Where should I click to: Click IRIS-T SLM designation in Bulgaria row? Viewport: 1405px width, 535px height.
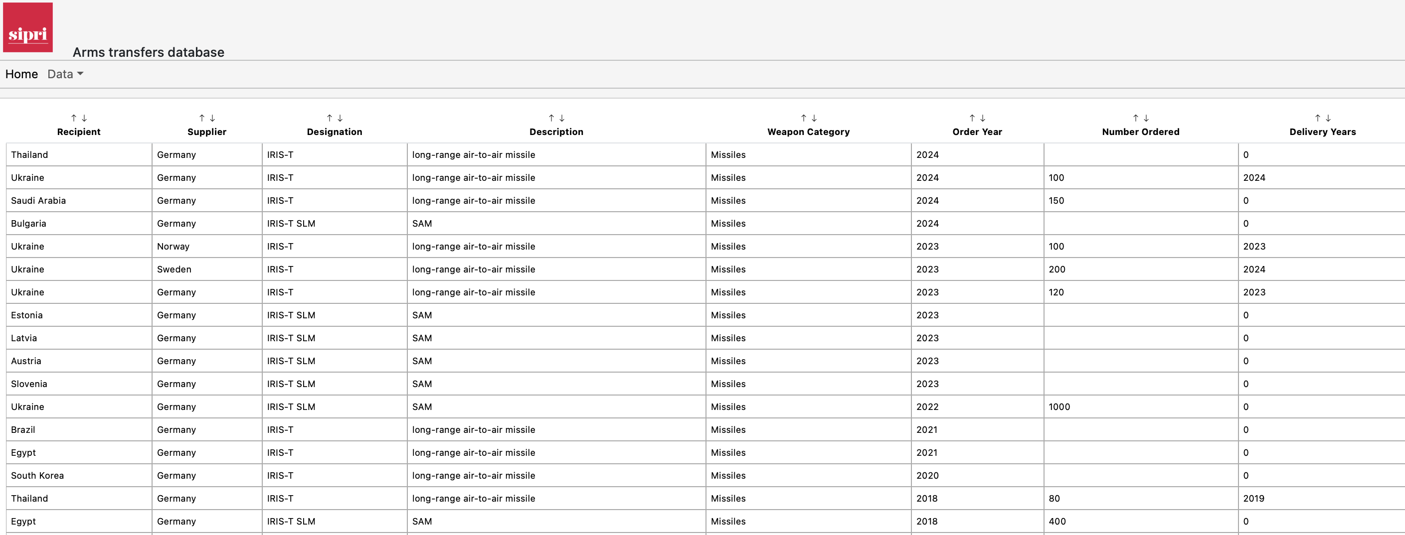coord(335,223)
